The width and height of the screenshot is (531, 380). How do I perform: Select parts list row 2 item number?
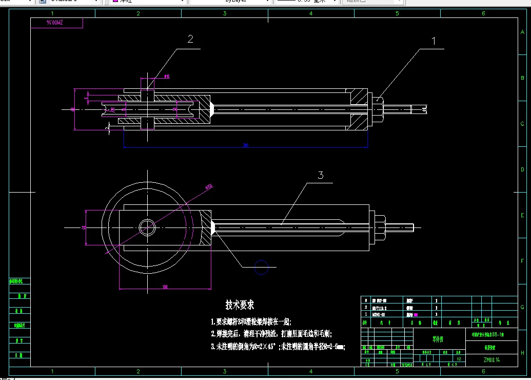click(366, 307)
